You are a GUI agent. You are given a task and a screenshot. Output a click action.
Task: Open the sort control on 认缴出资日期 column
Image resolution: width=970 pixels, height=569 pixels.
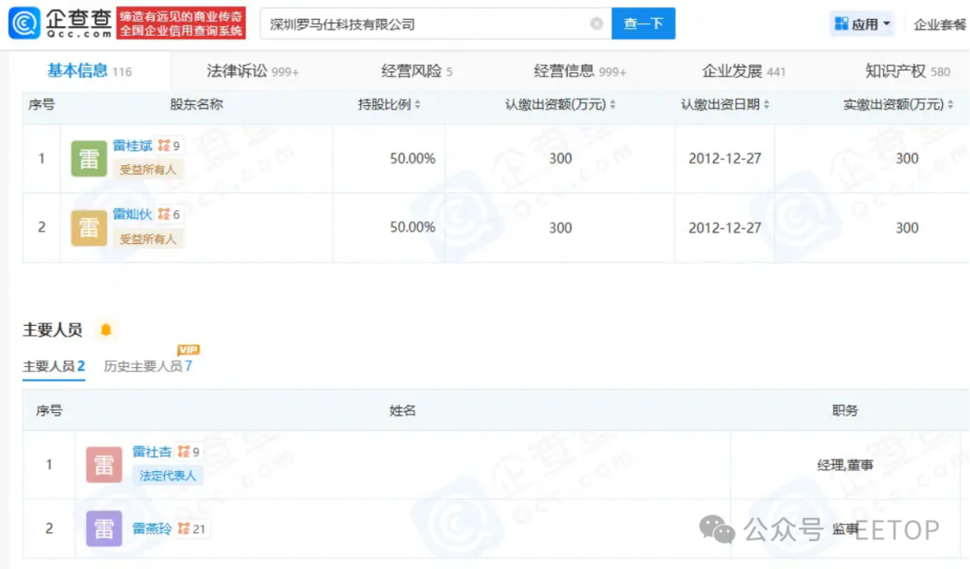coord(766,104)
